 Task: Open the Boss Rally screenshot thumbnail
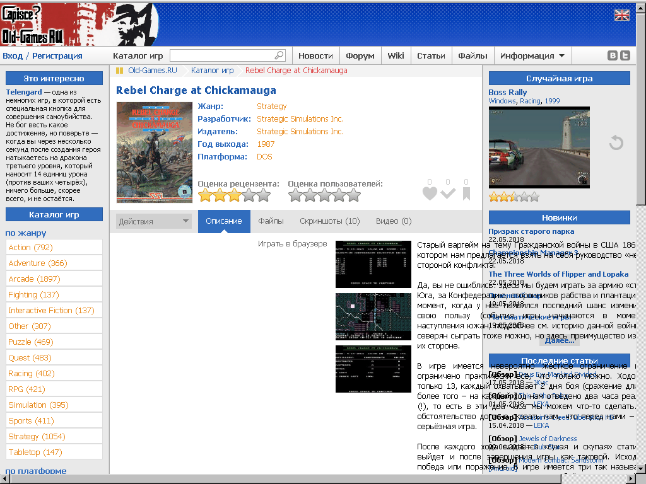pyautogui.click(x=539, y=147)
